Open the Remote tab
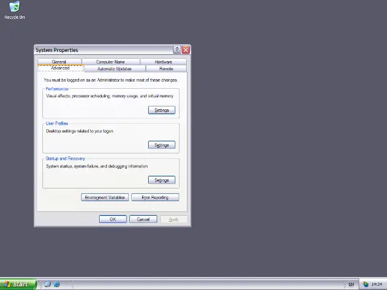 coord(166,69)
